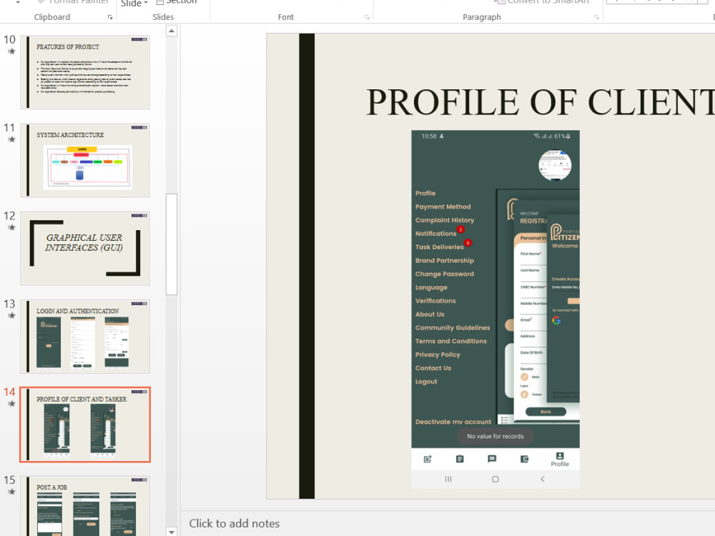Select slide 10 Features of Project thumbnail
The width and height of the screenshot is (715, 536).
[85, 72]
